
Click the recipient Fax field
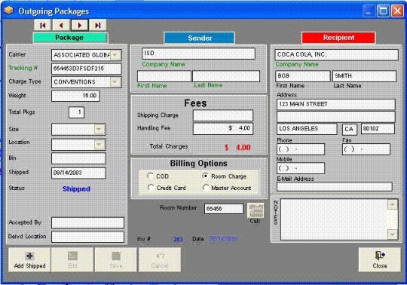(x=366, y=149)
